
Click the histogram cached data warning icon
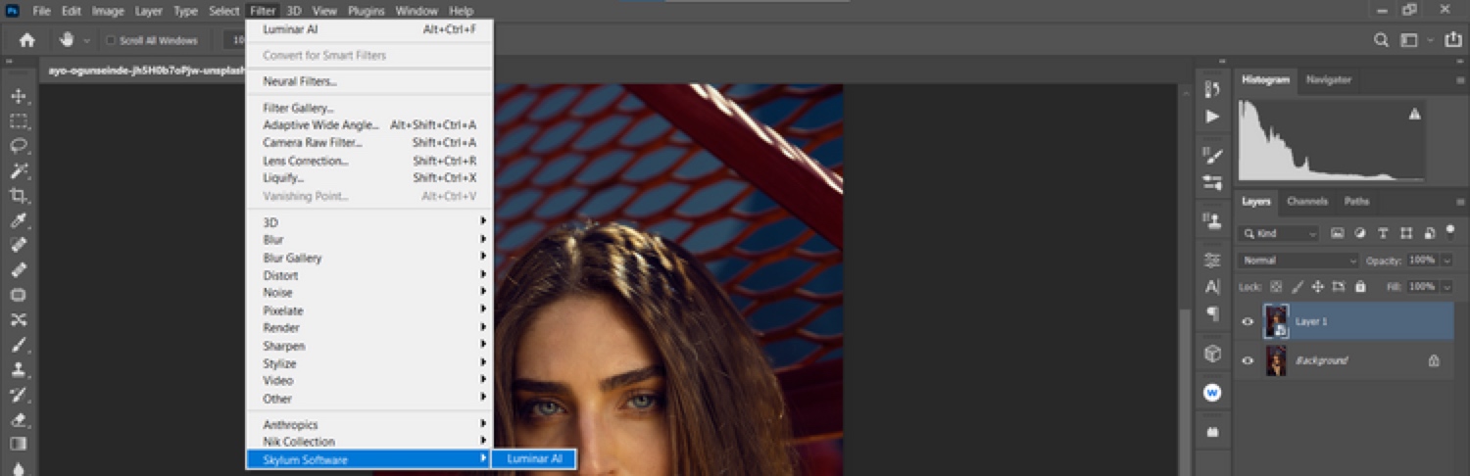tap(1414, 114)
